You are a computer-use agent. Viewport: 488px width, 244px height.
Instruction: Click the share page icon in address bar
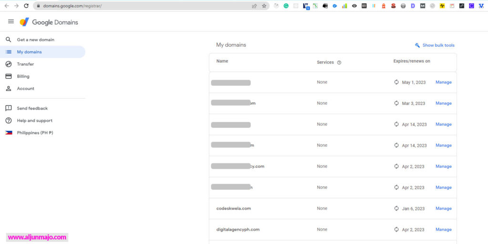pyautogui.click(x=254, y=6)
